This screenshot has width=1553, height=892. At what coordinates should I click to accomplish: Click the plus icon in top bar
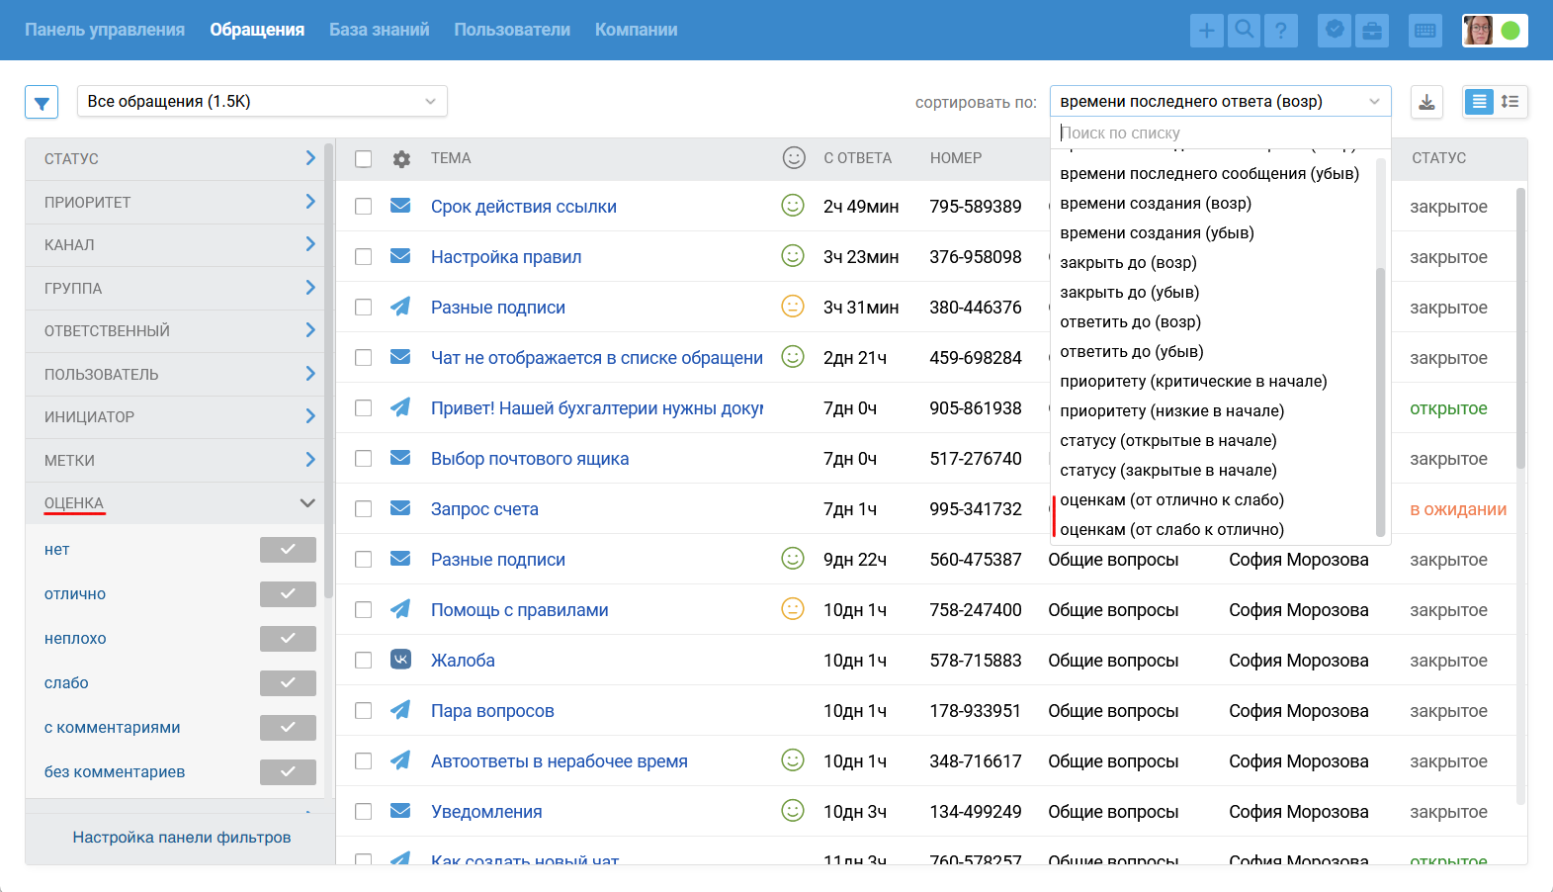coord(1206,31)
